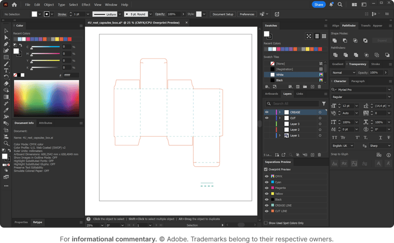Select the Rectangle tool
This screenshot has width=394, height=243.
(6, 57)
